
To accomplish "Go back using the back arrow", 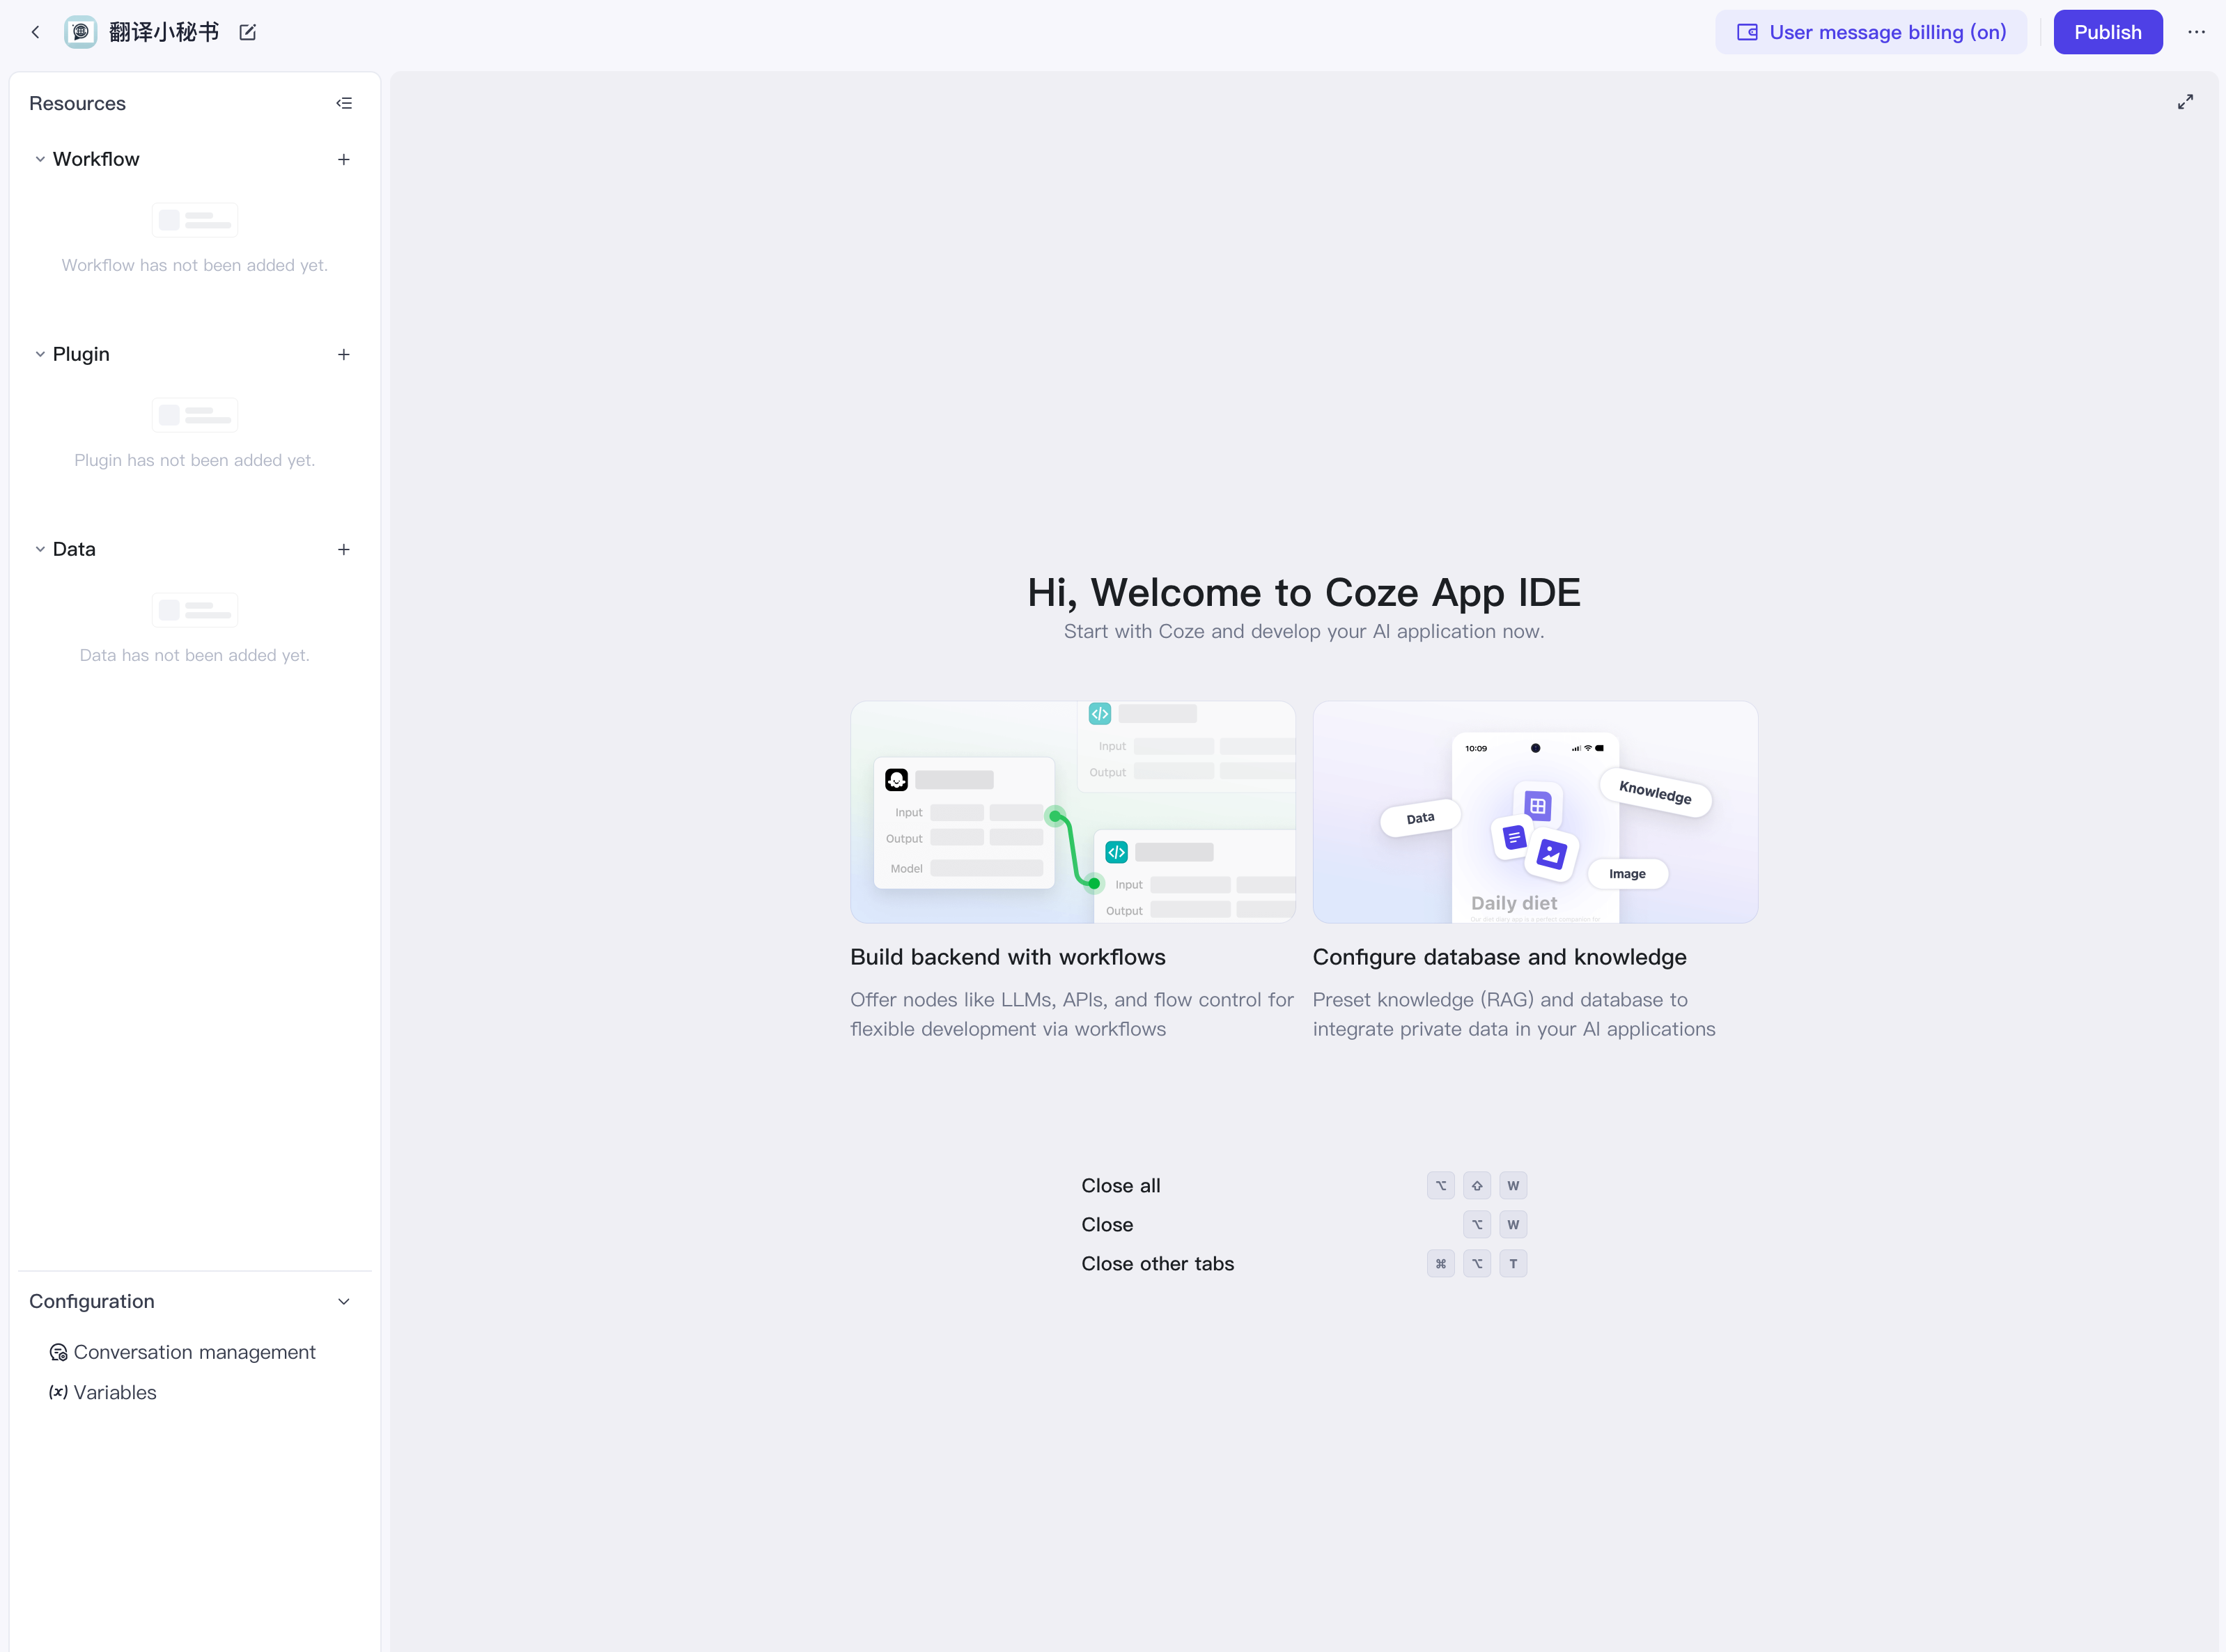I will [x=36, y=32].
